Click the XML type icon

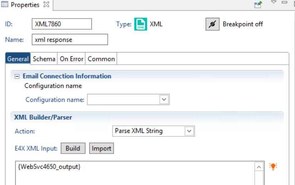pos(141,24)
